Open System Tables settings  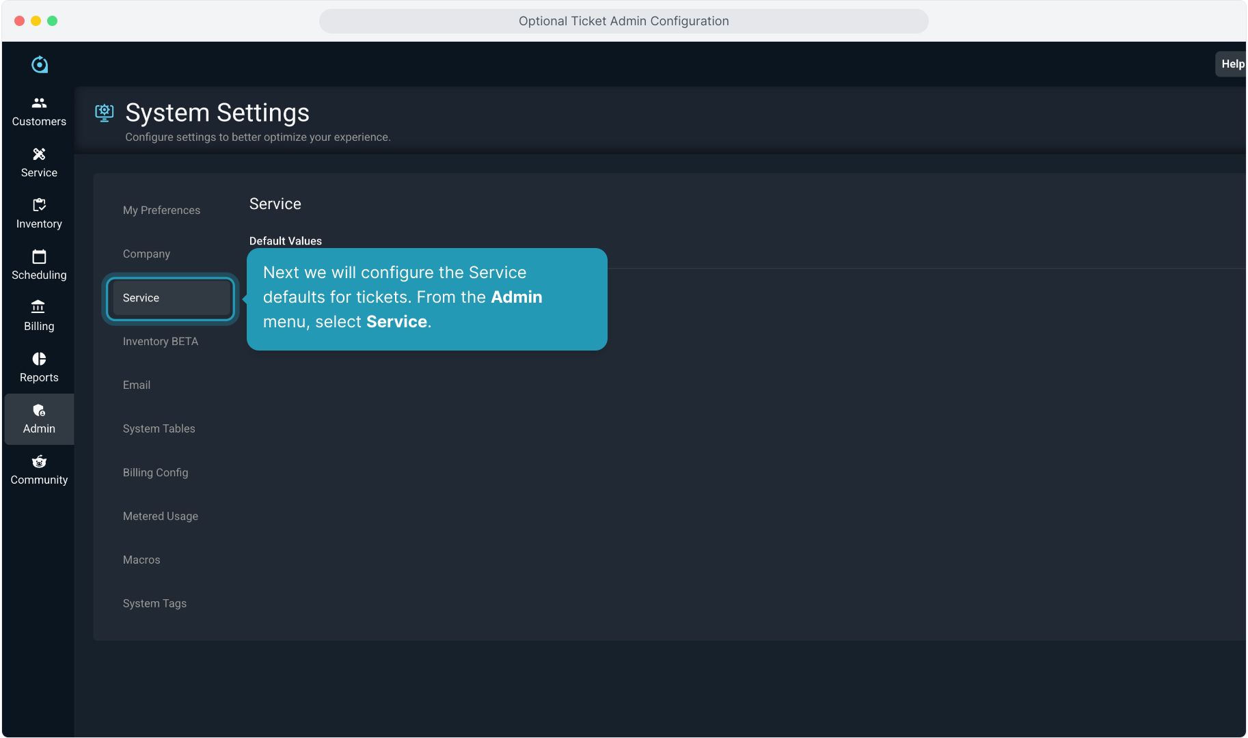(159, 429)
